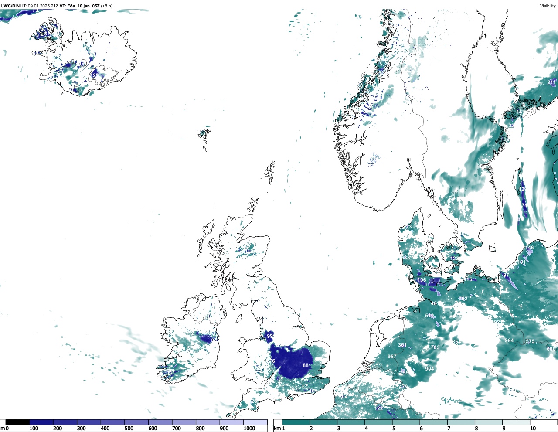Click the 1000 tick label on meter scale
Screen dimensions: 558x432
(249, 429)
